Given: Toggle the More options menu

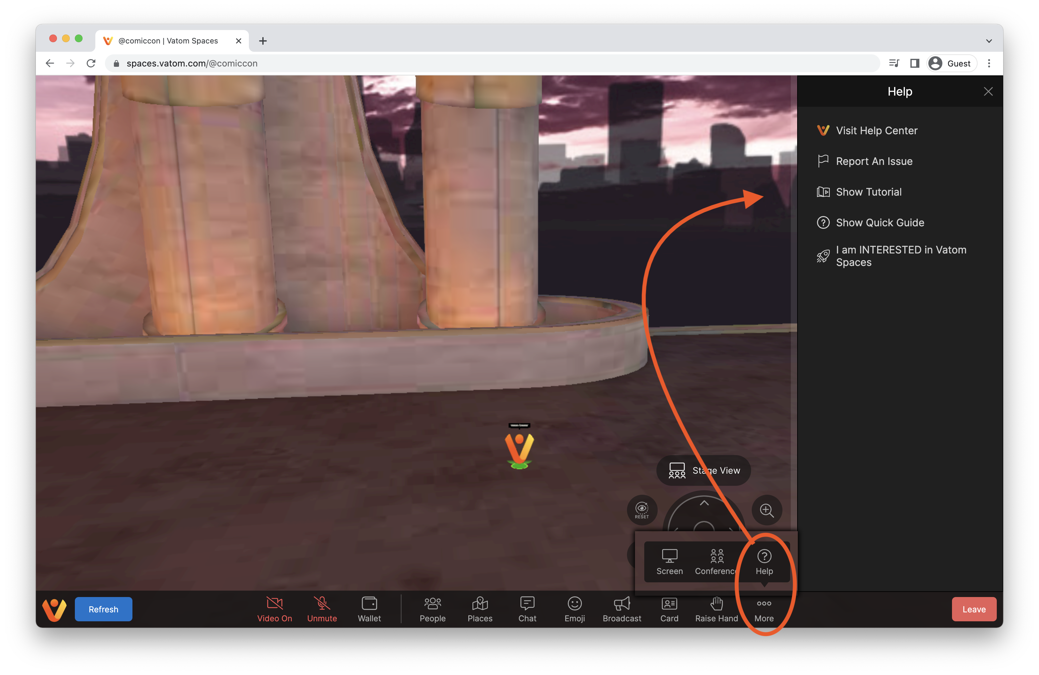Looking at the screenshot, I should (x=764, y=609).
